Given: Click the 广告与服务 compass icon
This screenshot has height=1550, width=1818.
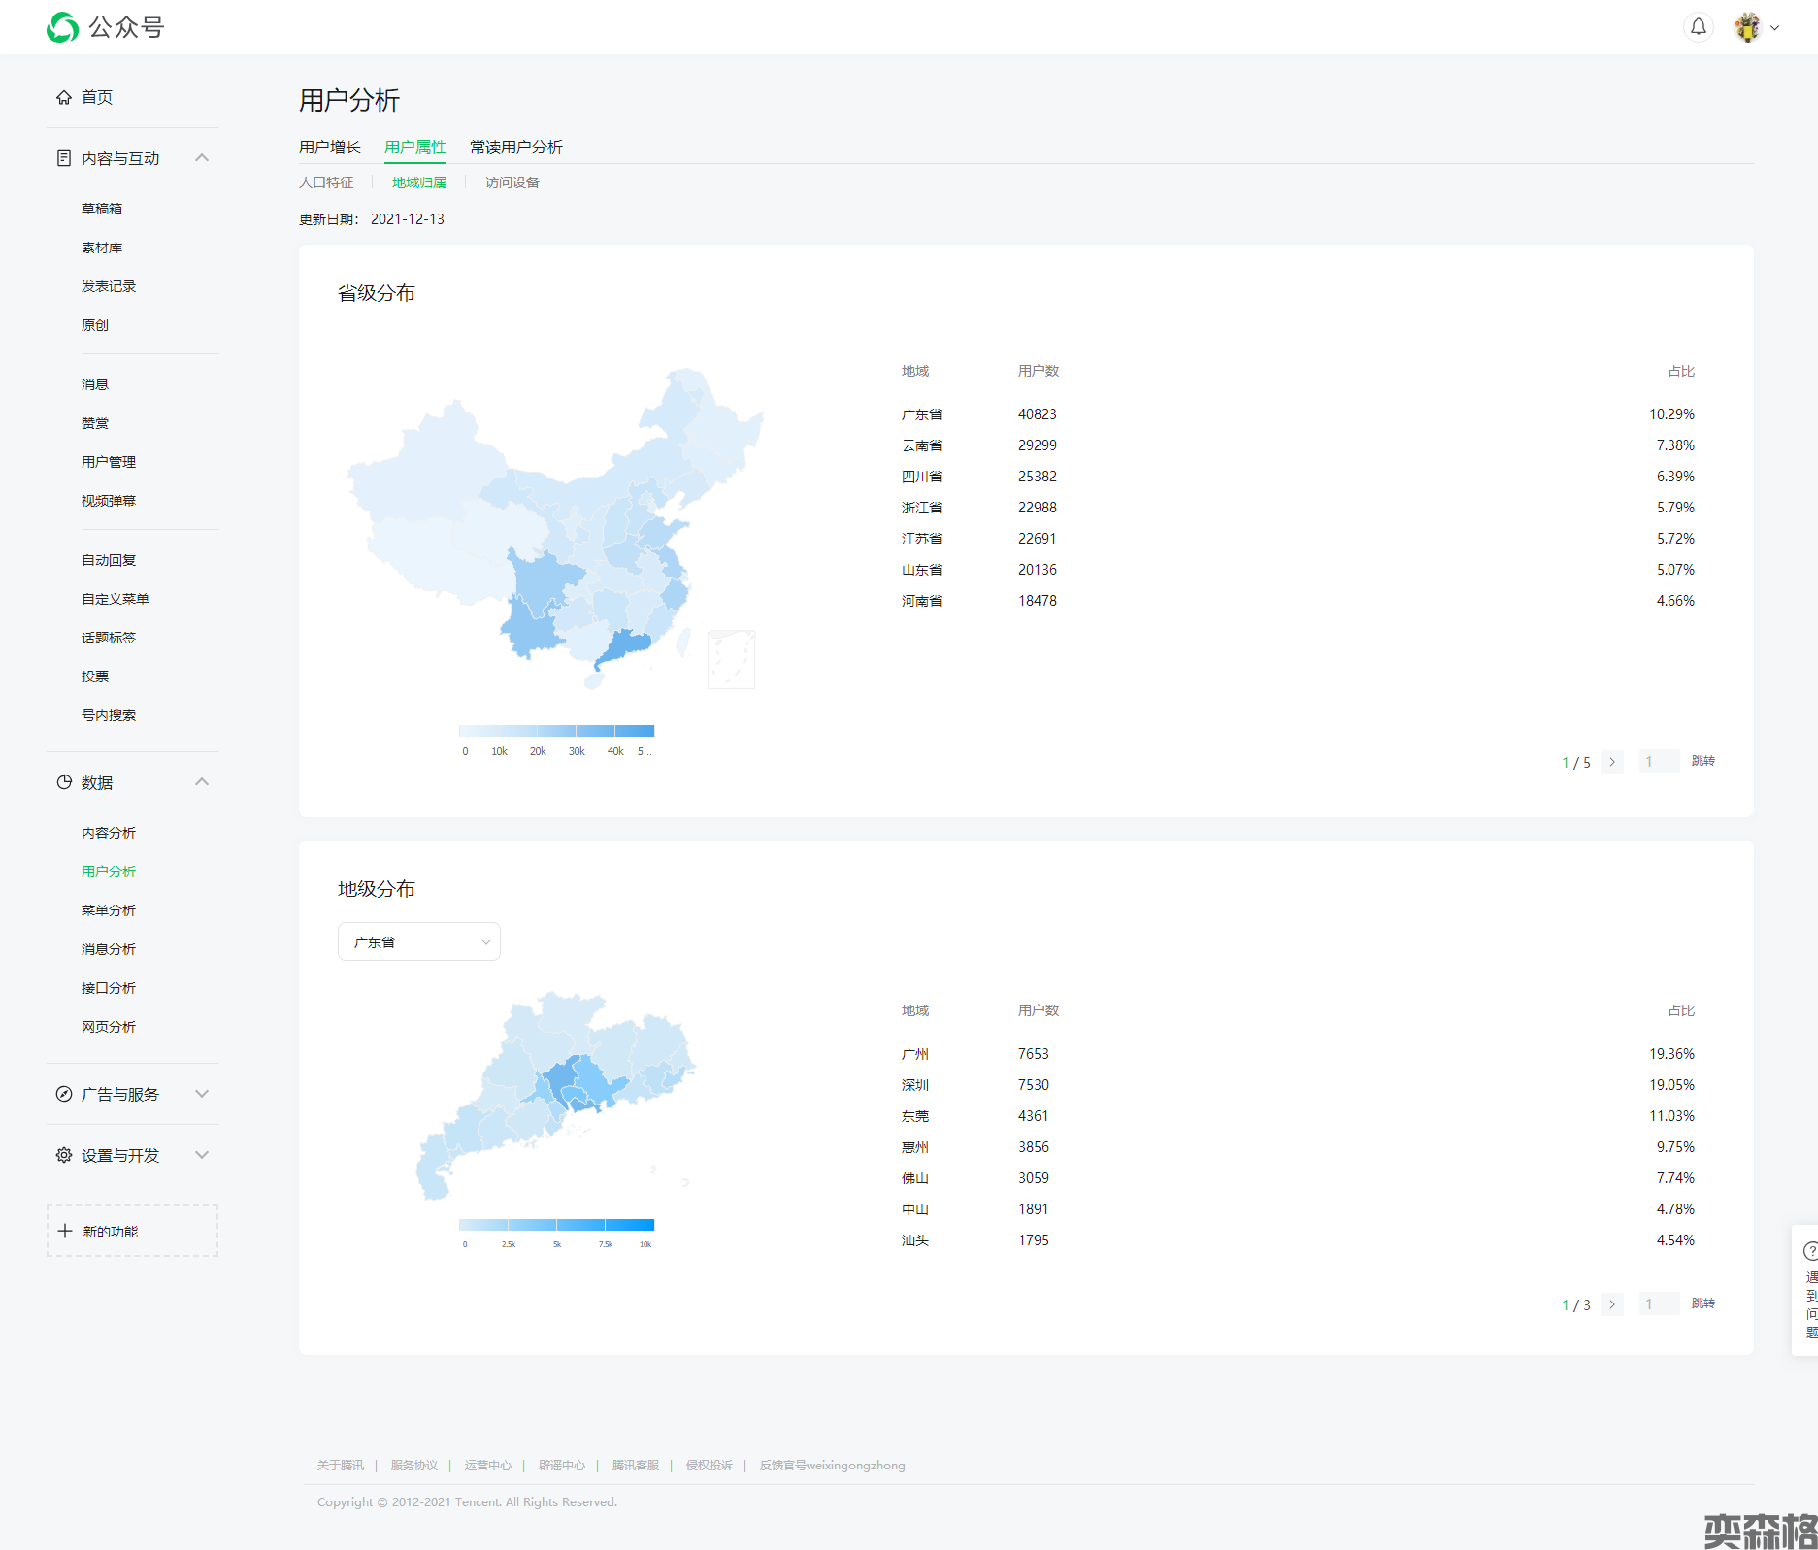Looking at the screenshot, I should [64, 1094].
